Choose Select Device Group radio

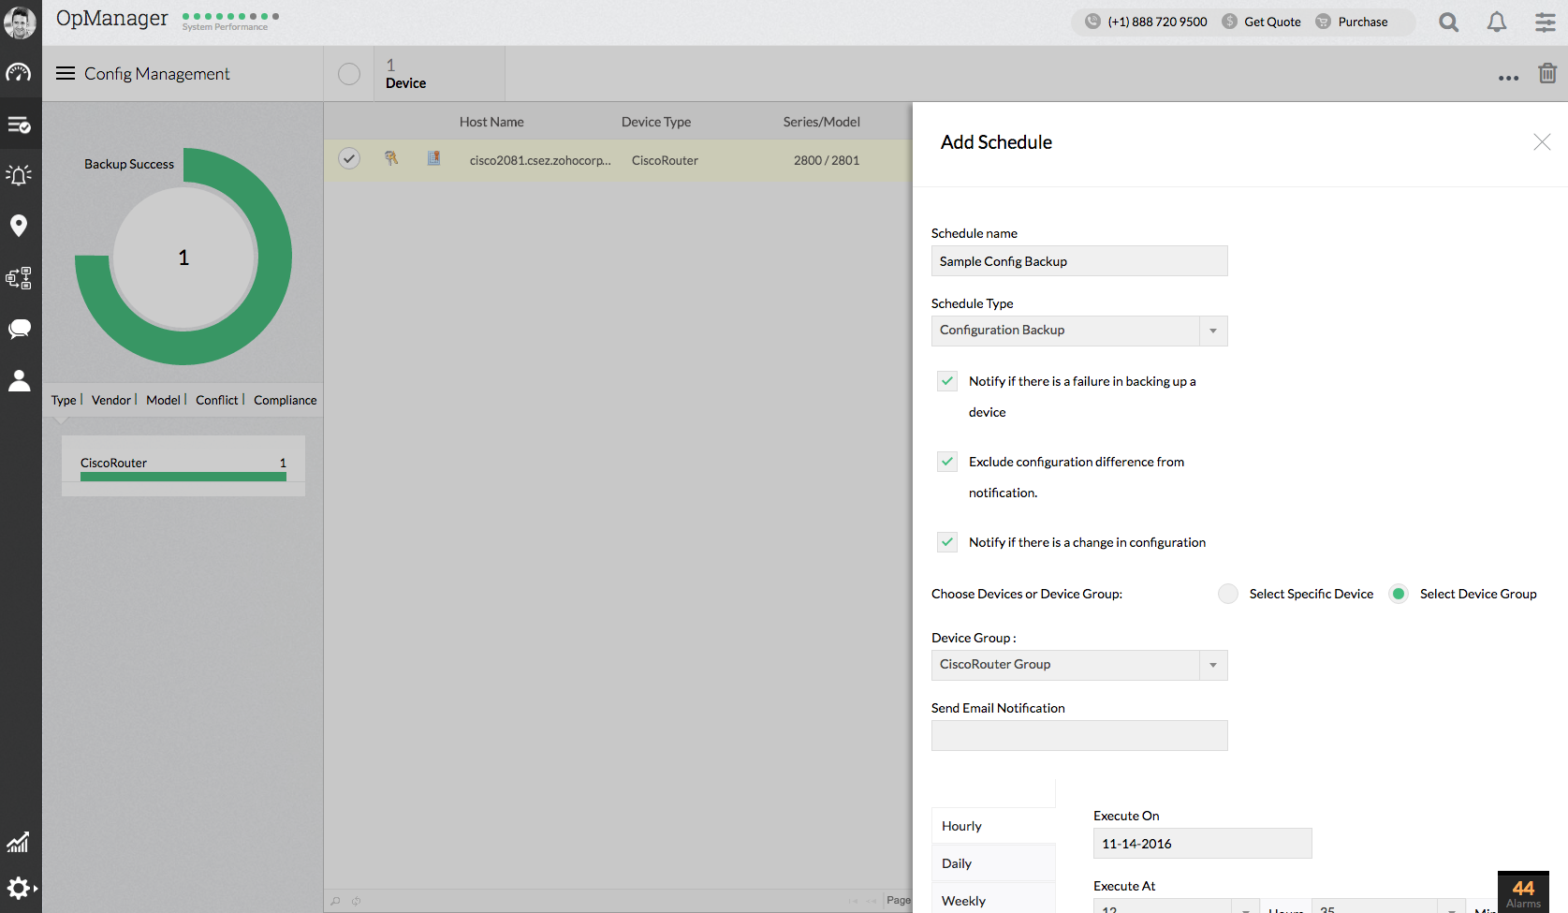click(x=1399, y=594)
